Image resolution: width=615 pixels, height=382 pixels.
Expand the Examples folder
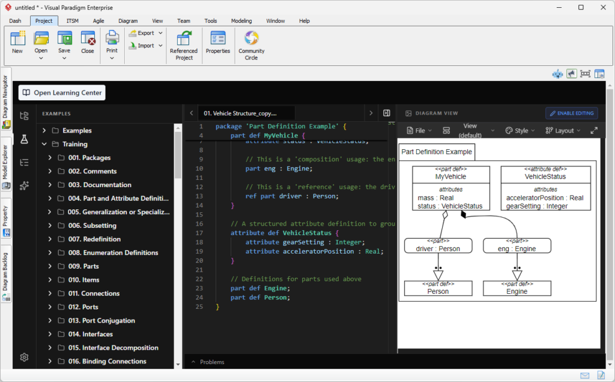pos(44,131)
